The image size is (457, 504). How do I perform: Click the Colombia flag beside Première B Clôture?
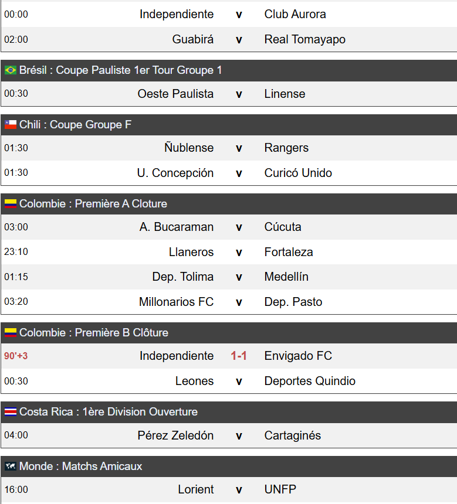point(11,332)
